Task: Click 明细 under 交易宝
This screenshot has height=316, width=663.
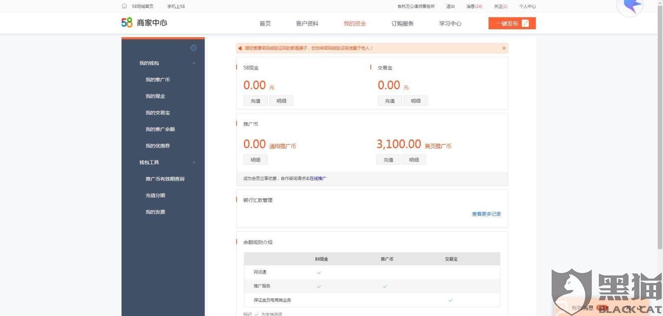Action: (x=416, y=101)
